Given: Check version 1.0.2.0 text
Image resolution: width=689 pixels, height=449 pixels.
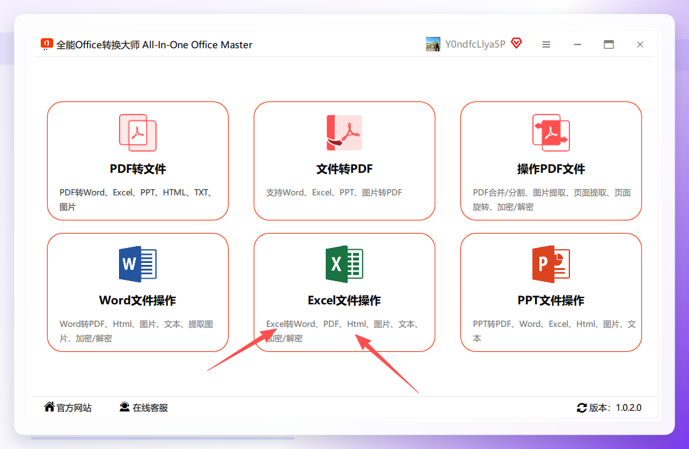Looking at the screenshot, I should click(615, 408).
